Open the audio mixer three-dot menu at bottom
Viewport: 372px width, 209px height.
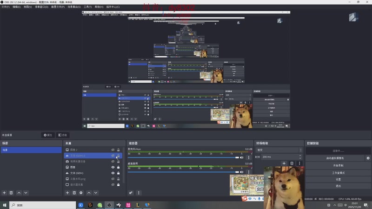coord(139,193)
